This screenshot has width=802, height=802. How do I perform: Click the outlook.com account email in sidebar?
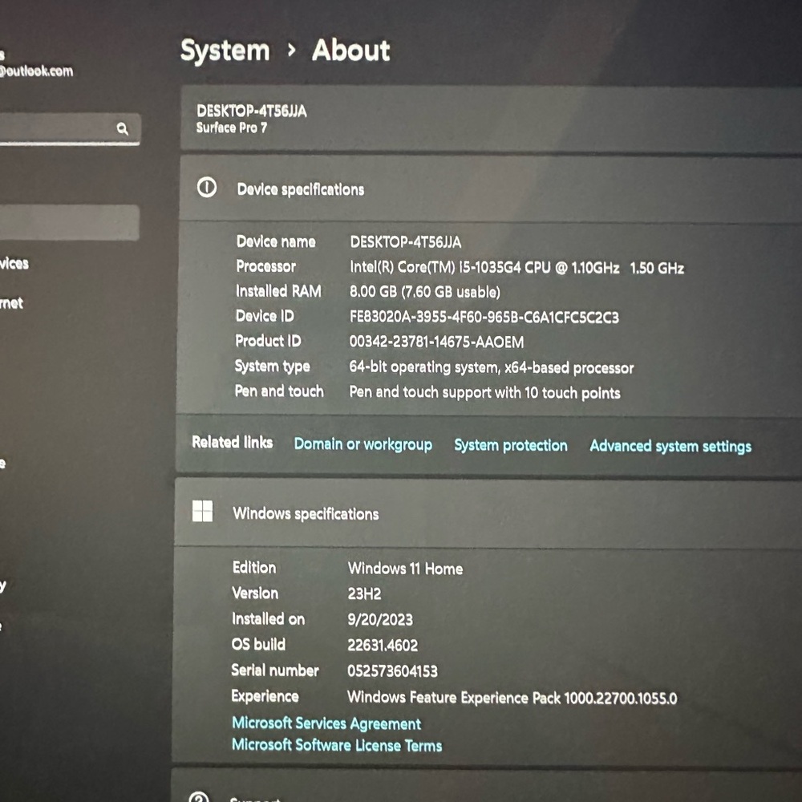[36, 71]
